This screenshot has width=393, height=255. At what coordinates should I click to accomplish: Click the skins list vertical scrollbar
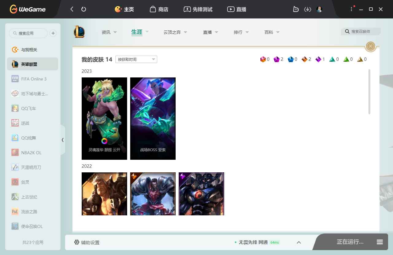click(369, 92)
